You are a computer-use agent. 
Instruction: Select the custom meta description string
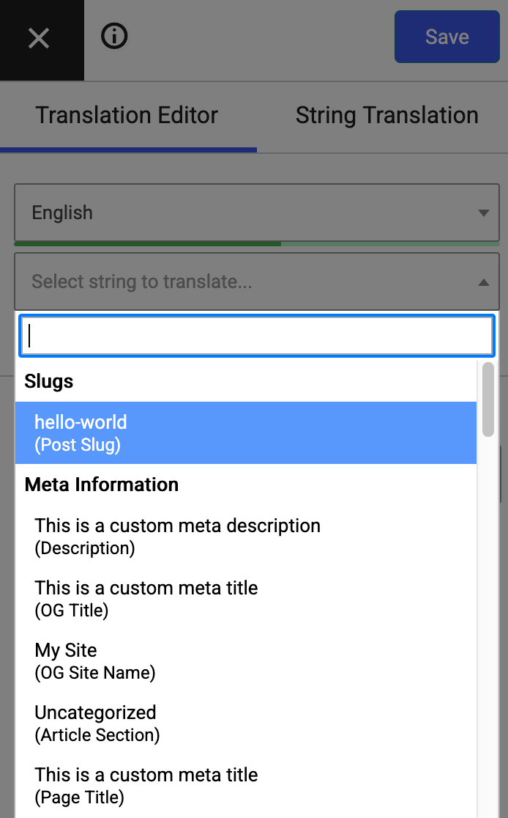click(x=177, y=536)
